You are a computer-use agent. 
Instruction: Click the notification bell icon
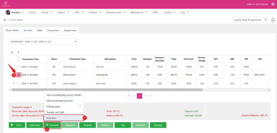point(273,20)
